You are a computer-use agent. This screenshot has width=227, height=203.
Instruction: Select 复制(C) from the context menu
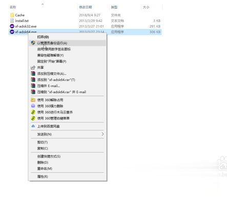[x=68, y=148]
